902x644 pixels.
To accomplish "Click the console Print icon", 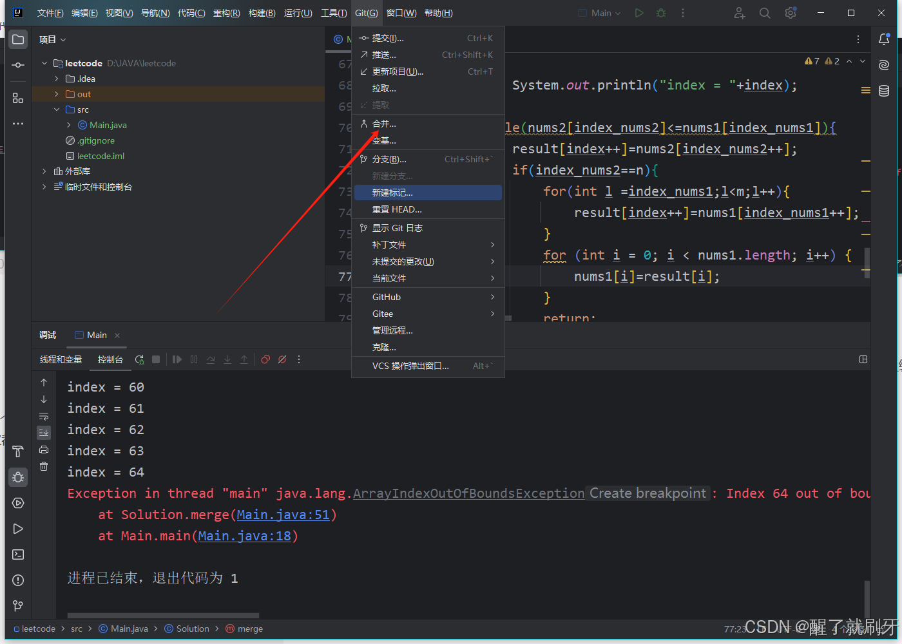I will [44, 450].
